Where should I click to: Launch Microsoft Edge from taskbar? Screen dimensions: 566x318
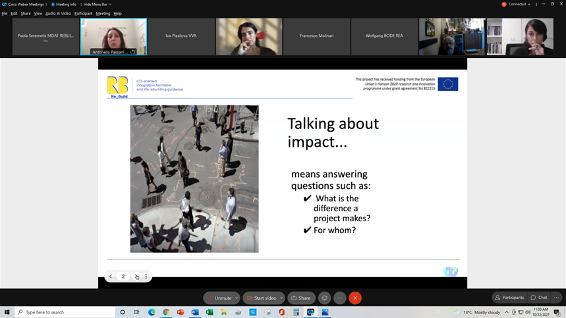[x=152, y=312]
